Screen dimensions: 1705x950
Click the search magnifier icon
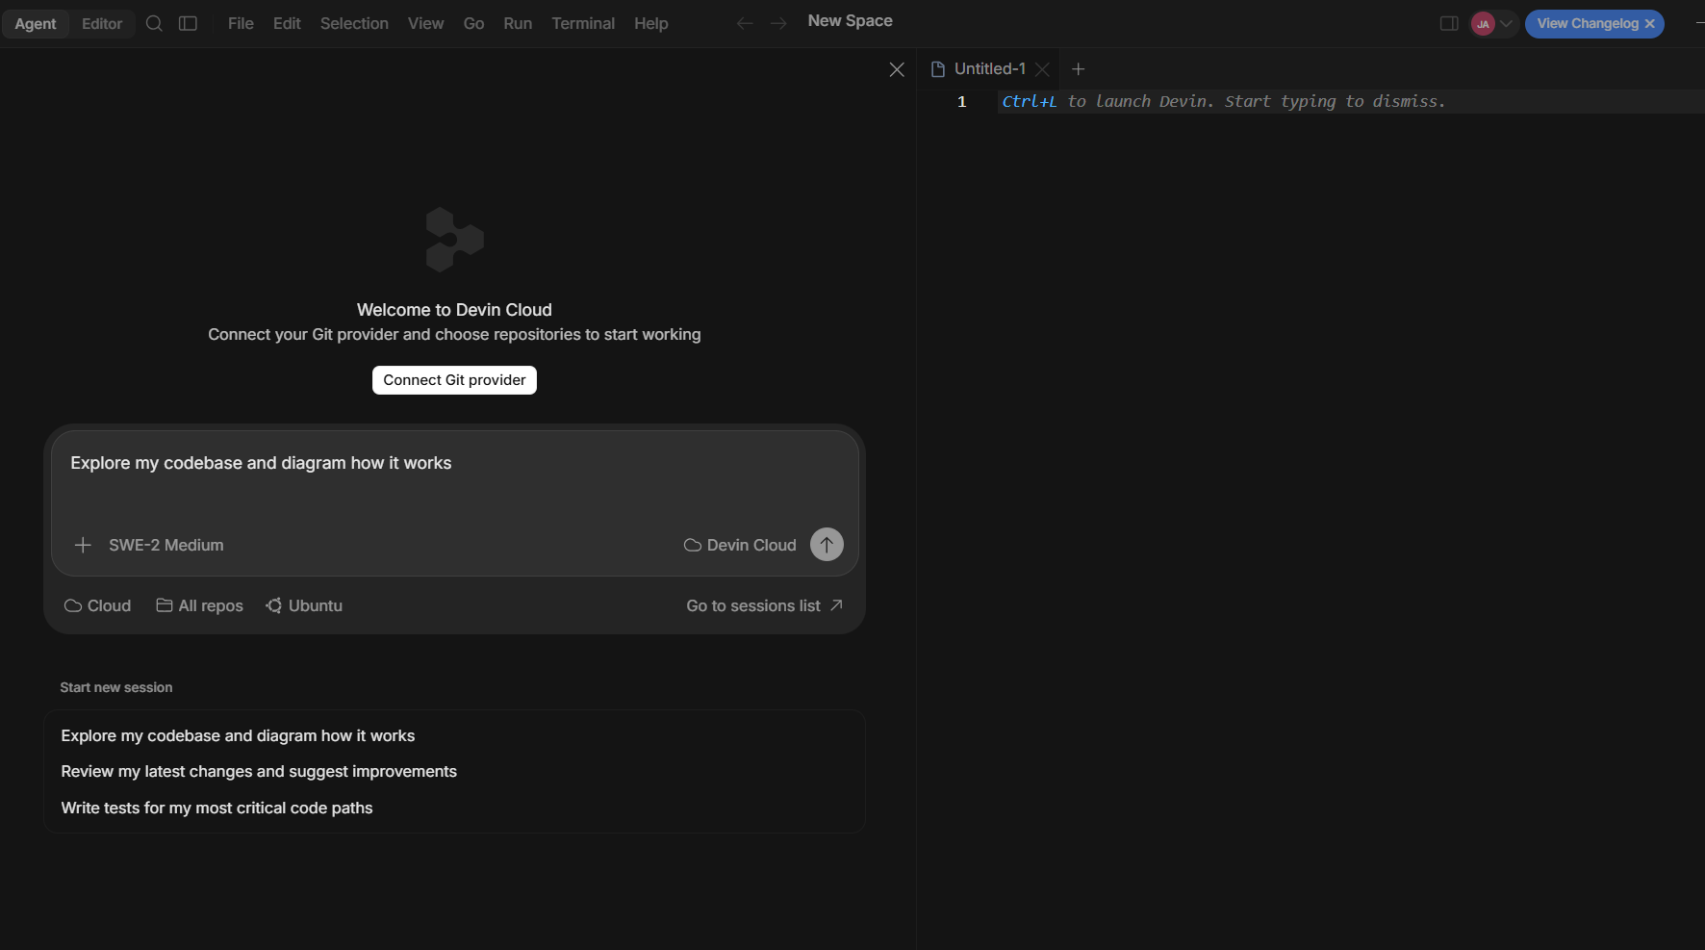point(154,23)
